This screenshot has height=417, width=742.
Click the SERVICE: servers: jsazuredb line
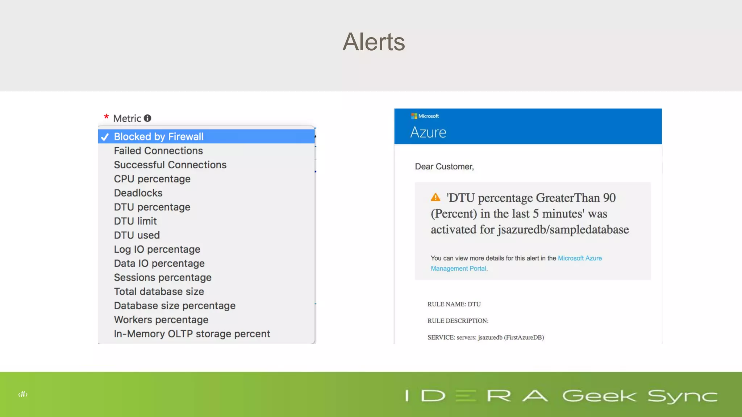pos(485,337)
